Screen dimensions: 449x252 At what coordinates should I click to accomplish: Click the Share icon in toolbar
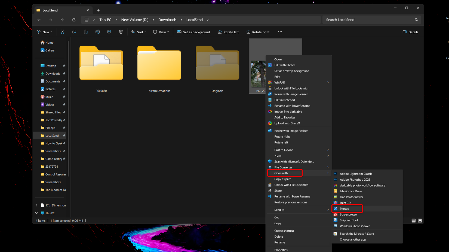109,32
